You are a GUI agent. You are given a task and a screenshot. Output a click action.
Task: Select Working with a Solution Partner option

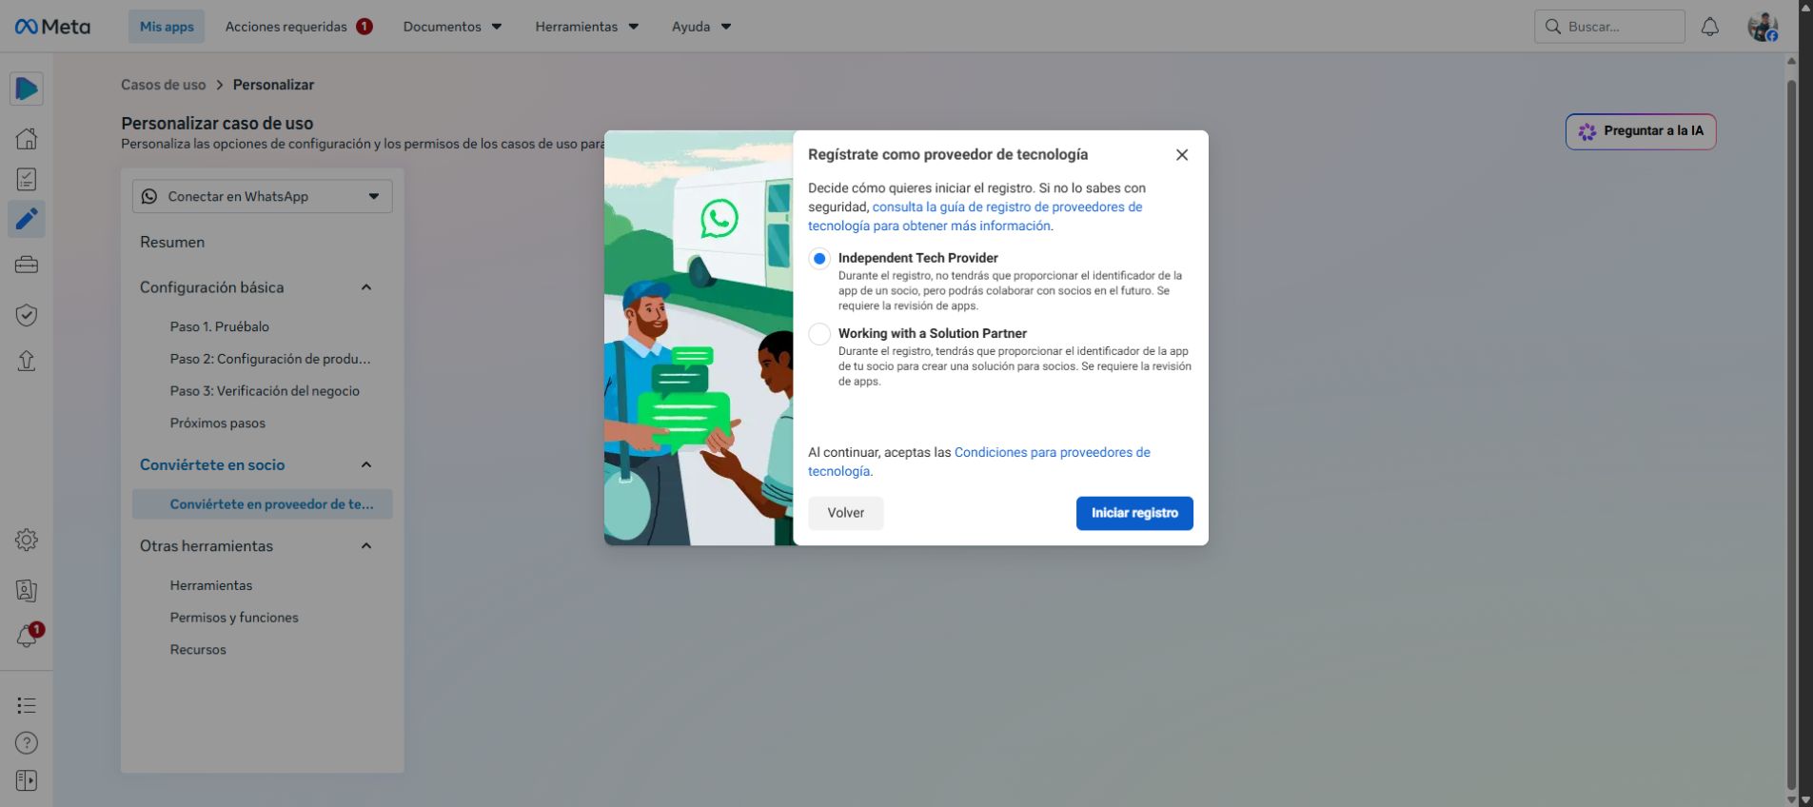click(x=819, y=334)
